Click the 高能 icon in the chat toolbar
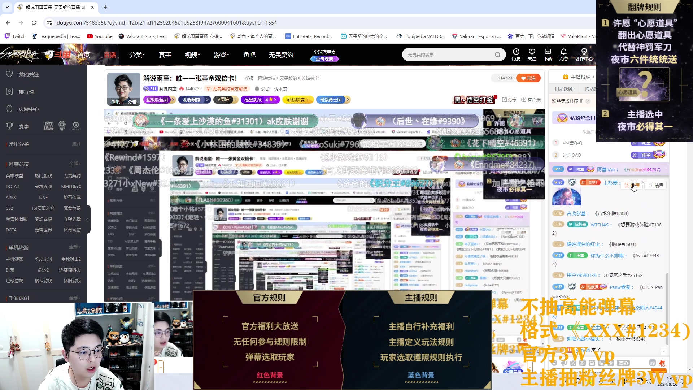Screen dimensions: 693x390 [624, 363]
